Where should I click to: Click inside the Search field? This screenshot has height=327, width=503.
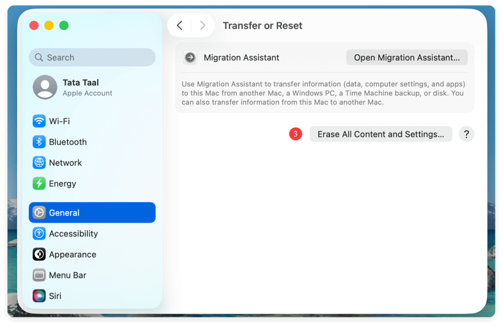[x=91, y=57]
